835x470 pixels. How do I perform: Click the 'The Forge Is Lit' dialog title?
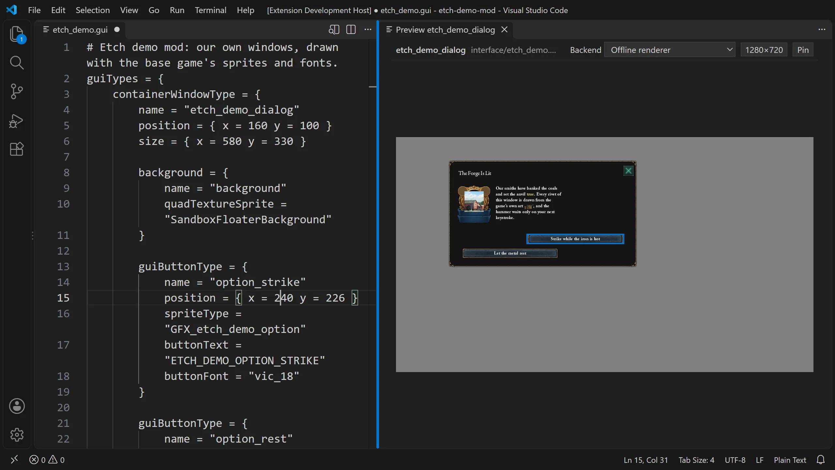(x=475, y=173)
